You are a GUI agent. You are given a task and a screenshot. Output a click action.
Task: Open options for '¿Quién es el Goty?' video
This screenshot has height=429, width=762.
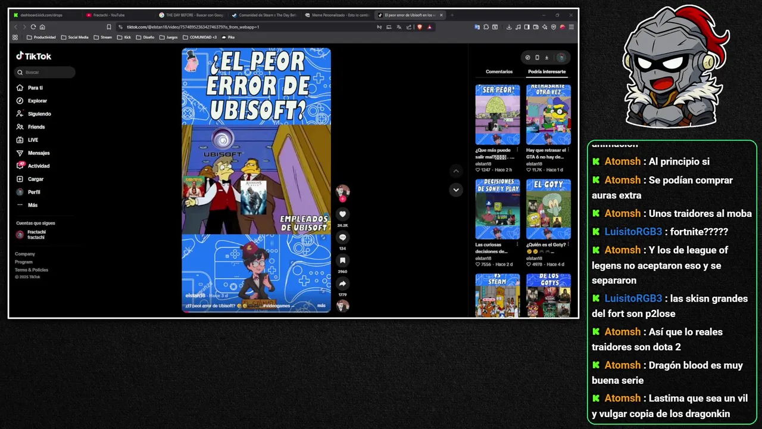click(568, 245)
